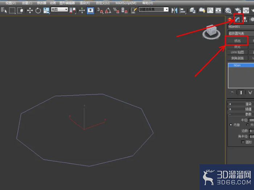Select the 外接 radio button
Image resolution: width=254 pixels, height=190 pixels.
point(247,125)
